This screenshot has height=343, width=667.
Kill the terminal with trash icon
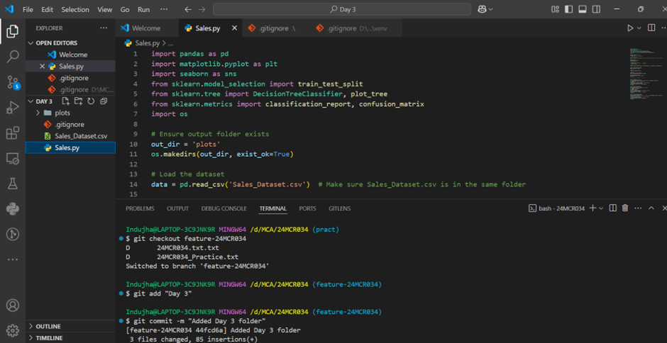[625, 208]
